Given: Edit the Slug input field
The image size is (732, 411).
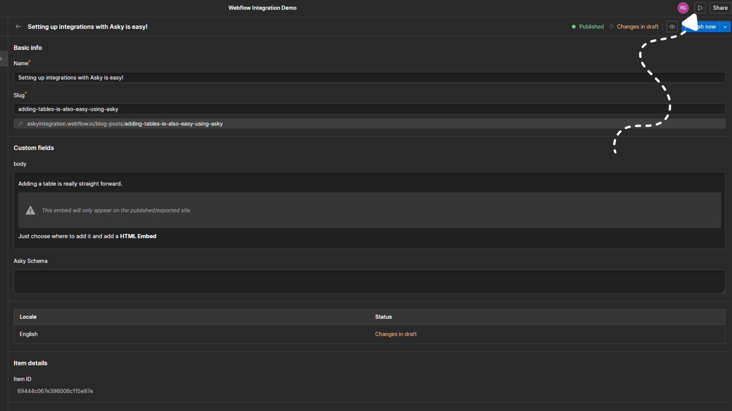Looking at the screenshot, I should [369, 109].
